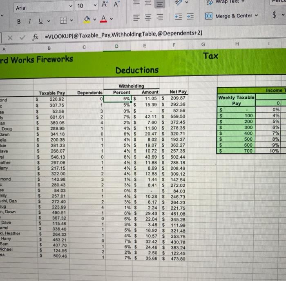The height and width of the screenshot is (281, 286).
Task: Click Taxable Pay cell 601.61
Action: pos(50,117)
